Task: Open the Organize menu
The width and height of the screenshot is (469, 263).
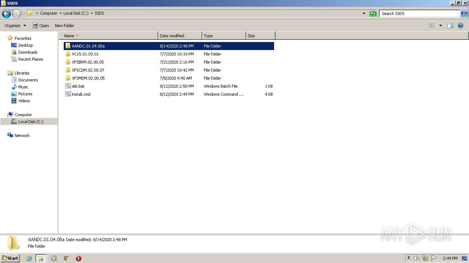Action: pos(15,26)
